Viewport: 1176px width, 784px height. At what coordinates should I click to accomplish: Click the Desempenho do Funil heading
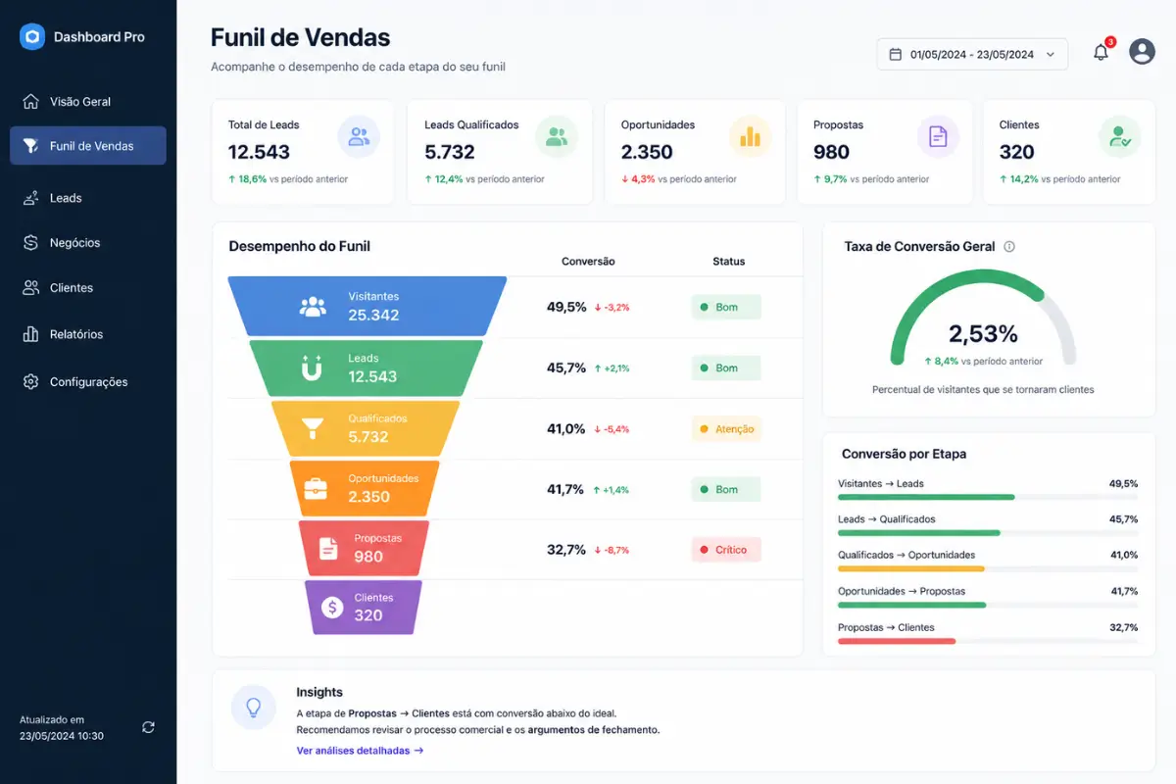click(x=300, y=247)
